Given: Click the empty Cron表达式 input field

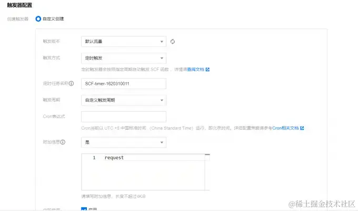Looking at the screenshot, I should 124,117.
